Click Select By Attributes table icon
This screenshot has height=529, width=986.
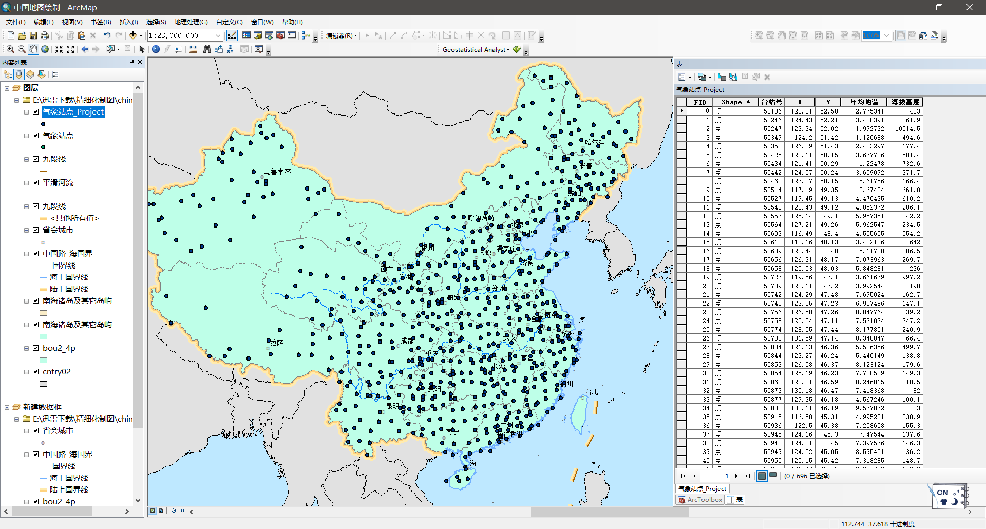click(722, 77)
